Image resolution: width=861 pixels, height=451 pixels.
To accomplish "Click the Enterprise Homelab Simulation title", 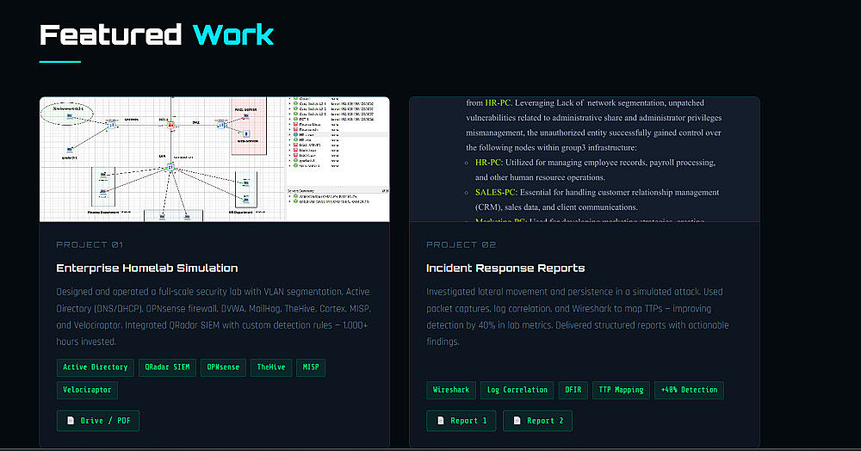I will coord(147,268).
